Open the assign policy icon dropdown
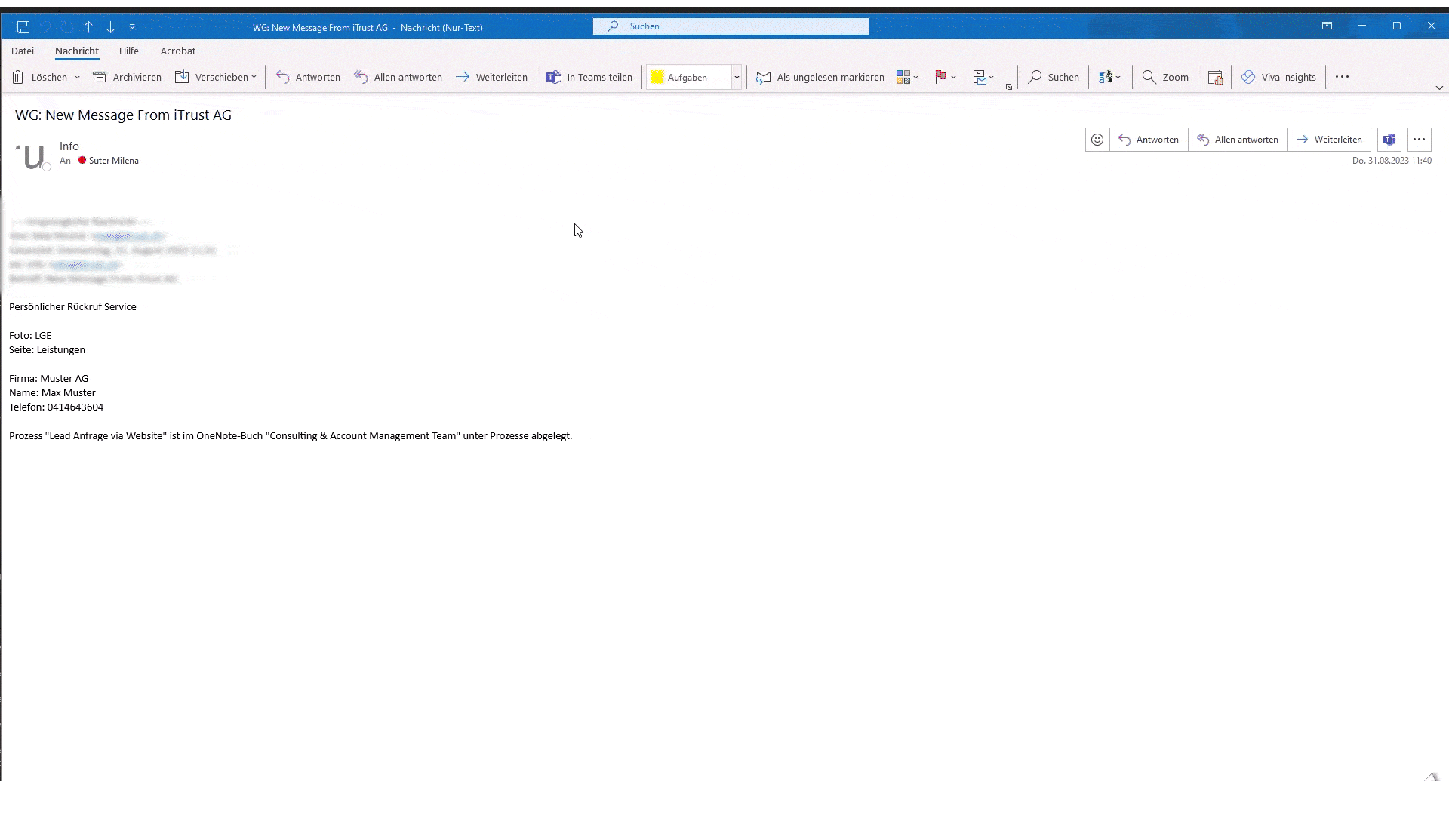 point(983,77)
